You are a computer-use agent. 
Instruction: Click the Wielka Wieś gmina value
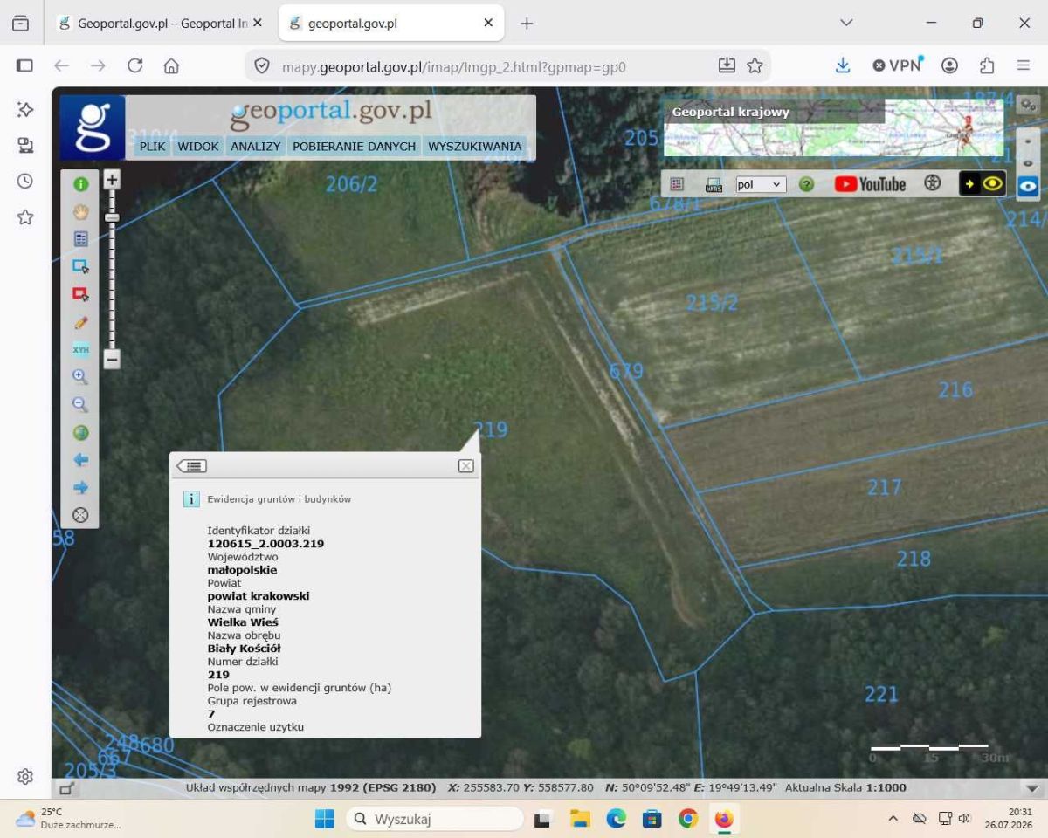(x=243, y=622)
